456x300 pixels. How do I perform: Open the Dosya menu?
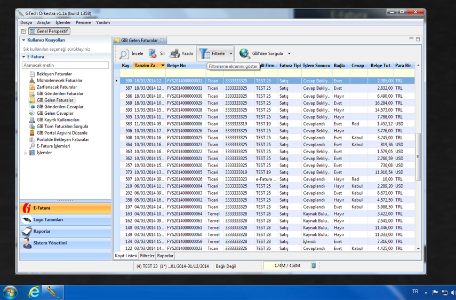(26, 22)
